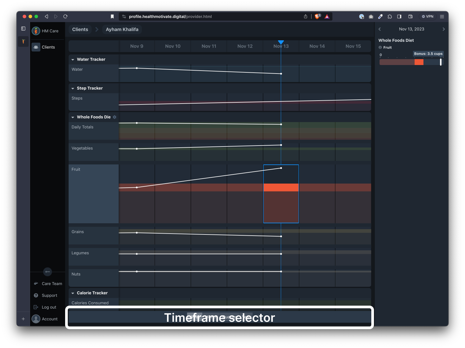Select the Nov 15 column header
Viewport: 465px width, 348px height.
point(353,46)
